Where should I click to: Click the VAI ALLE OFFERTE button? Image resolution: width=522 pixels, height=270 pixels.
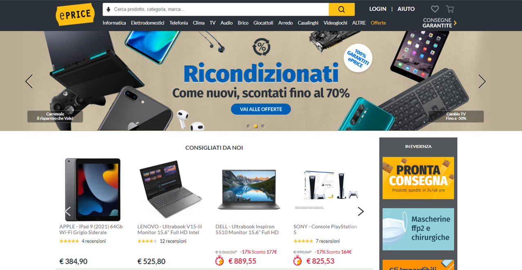[x=261, y=109]
